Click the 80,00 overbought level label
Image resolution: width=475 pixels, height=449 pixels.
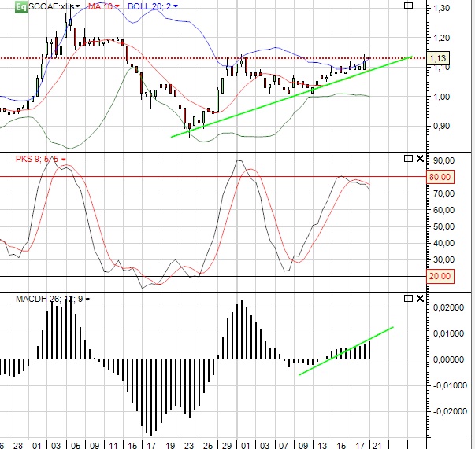tap(440, 177)
